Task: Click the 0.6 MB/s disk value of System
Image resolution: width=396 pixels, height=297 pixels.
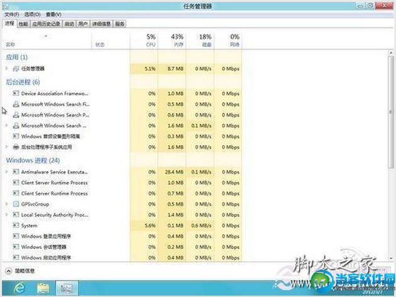Action: click(x=201, y=226)
